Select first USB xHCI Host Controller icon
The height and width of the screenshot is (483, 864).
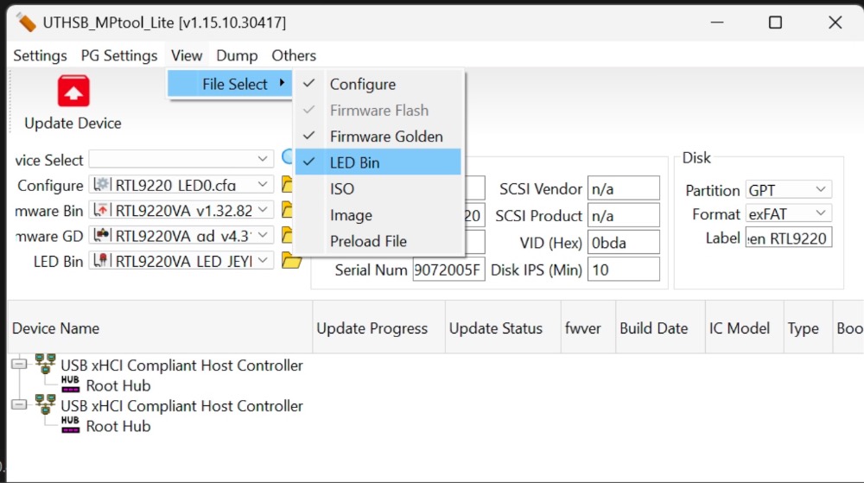tap(45, 364)
